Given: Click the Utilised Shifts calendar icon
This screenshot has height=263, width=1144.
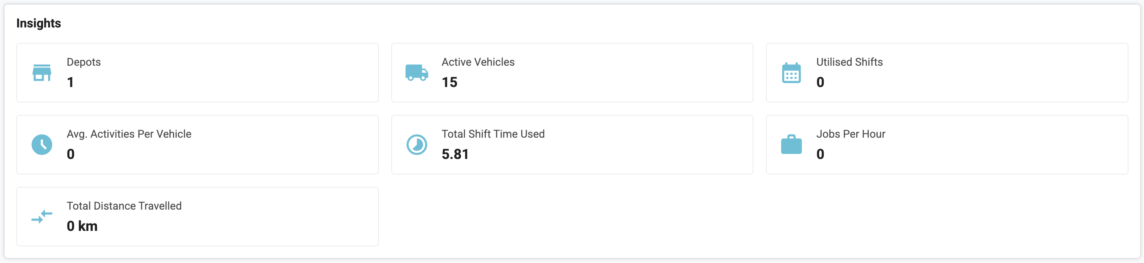Looking at the screenshot, I should coord(791,73).
